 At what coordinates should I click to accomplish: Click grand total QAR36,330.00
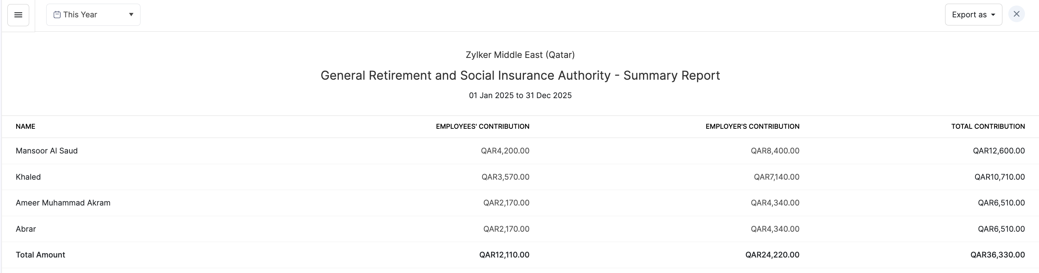998,255
